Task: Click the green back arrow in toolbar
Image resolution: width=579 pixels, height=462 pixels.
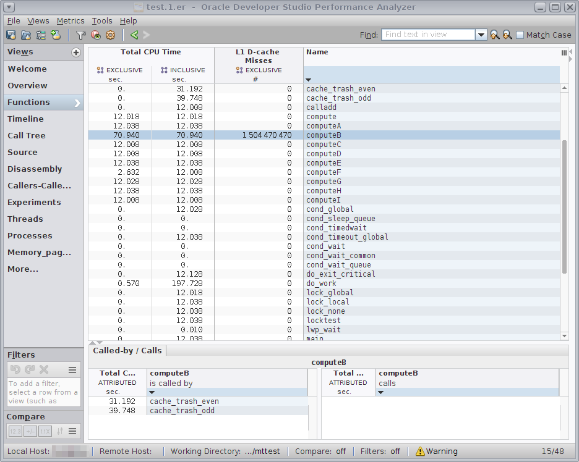Action: pos(134,35)
